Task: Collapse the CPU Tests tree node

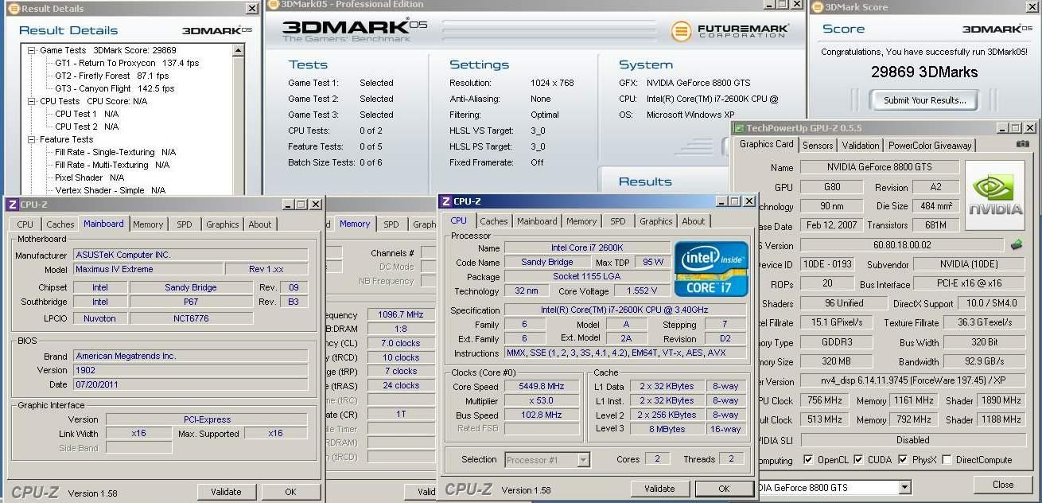Action: pyautogui.click(x=32, y=101)
